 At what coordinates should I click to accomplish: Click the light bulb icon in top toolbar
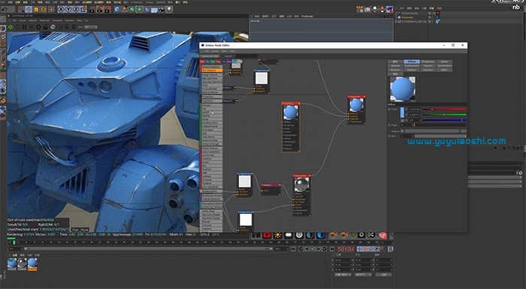coord(169,10)
